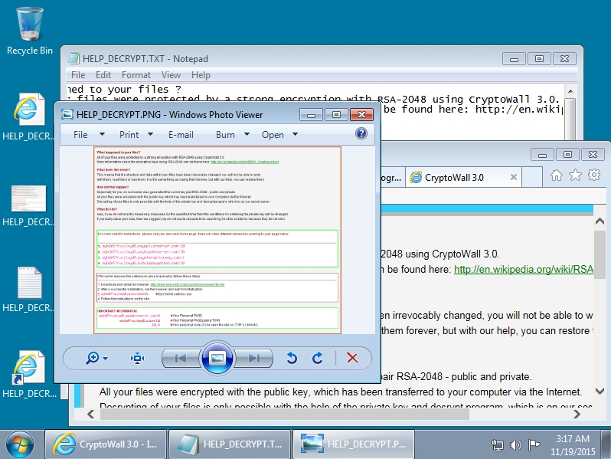
Task: Switch to the CryptoWall 3.0 browser tab
Action: pos(455,178)
